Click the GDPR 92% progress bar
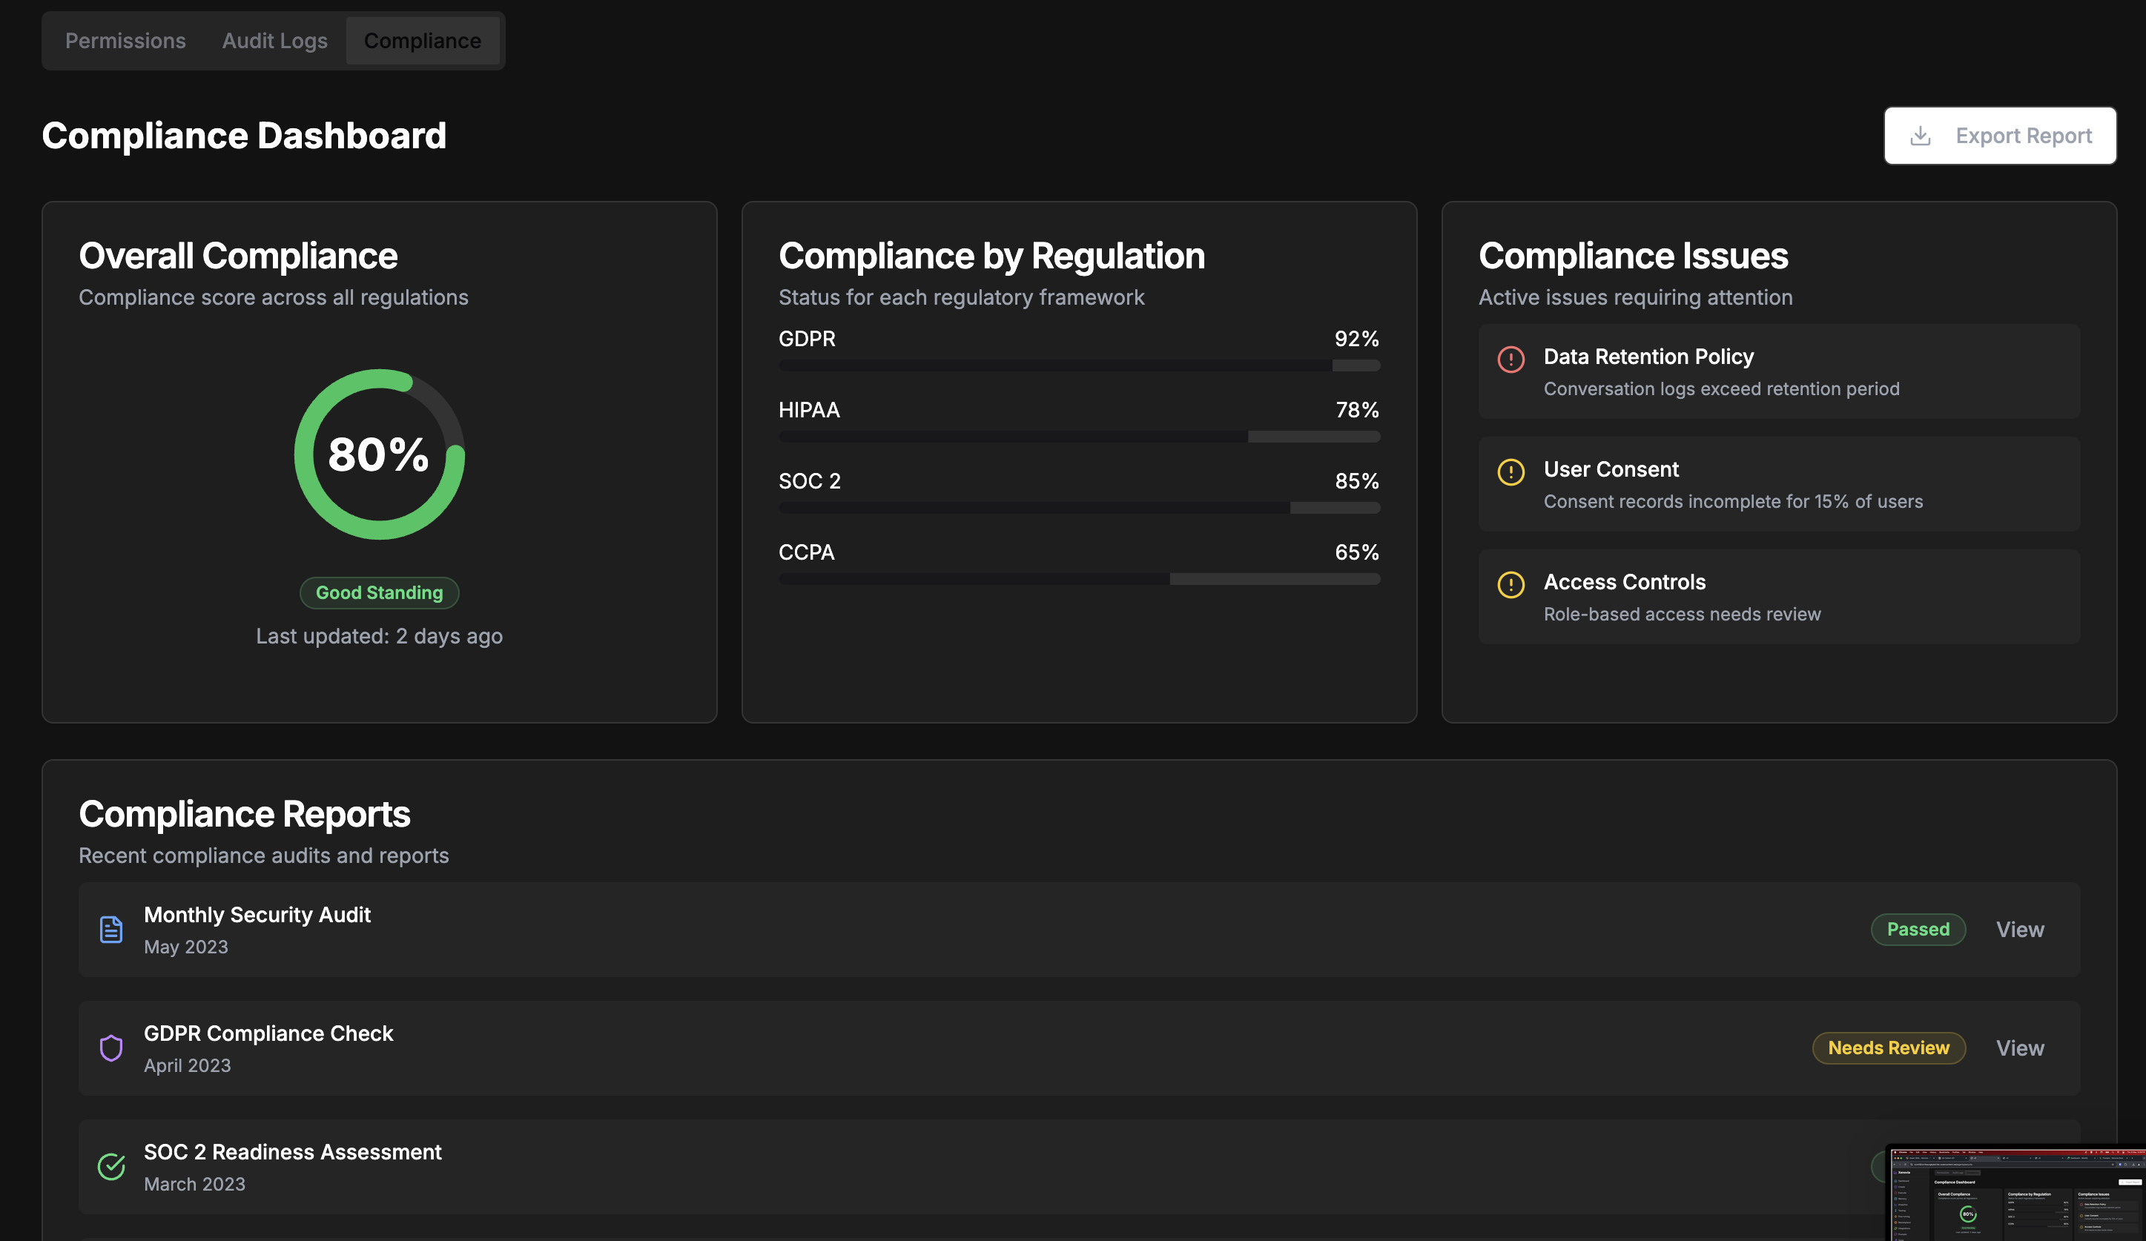This screenshot has height=1241, width=2146. [x=1078, y=365]
